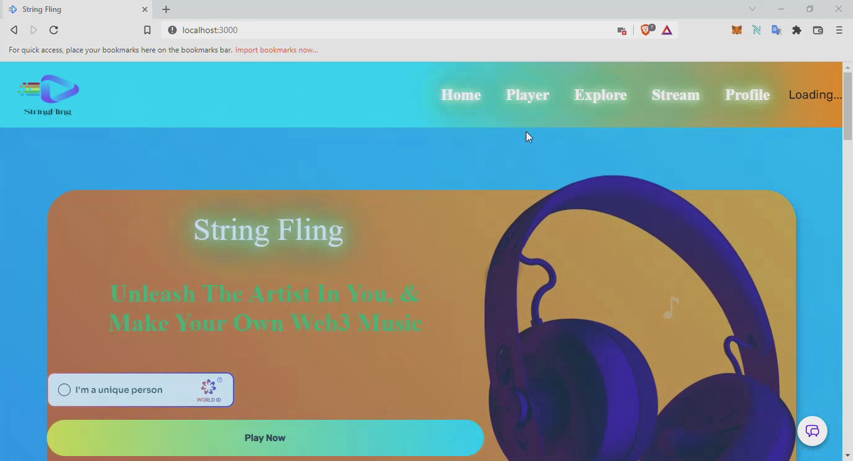Image resolution: width=853 pixels, height=461 pixels.
Task: Open the Brave Shields lion icon
Action: coord(647,30)
